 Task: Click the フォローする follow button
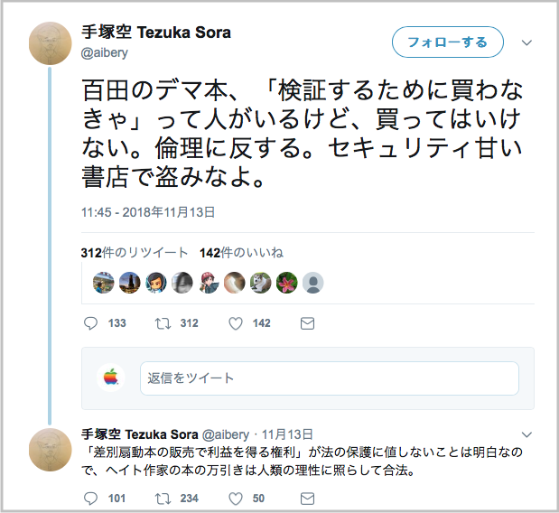tap(447, 42)
